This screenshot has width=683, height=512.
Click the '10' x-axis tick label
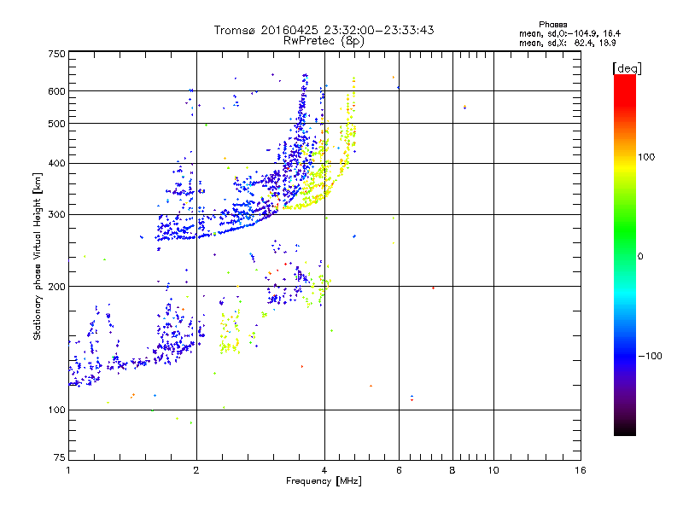tap(493, 470)
